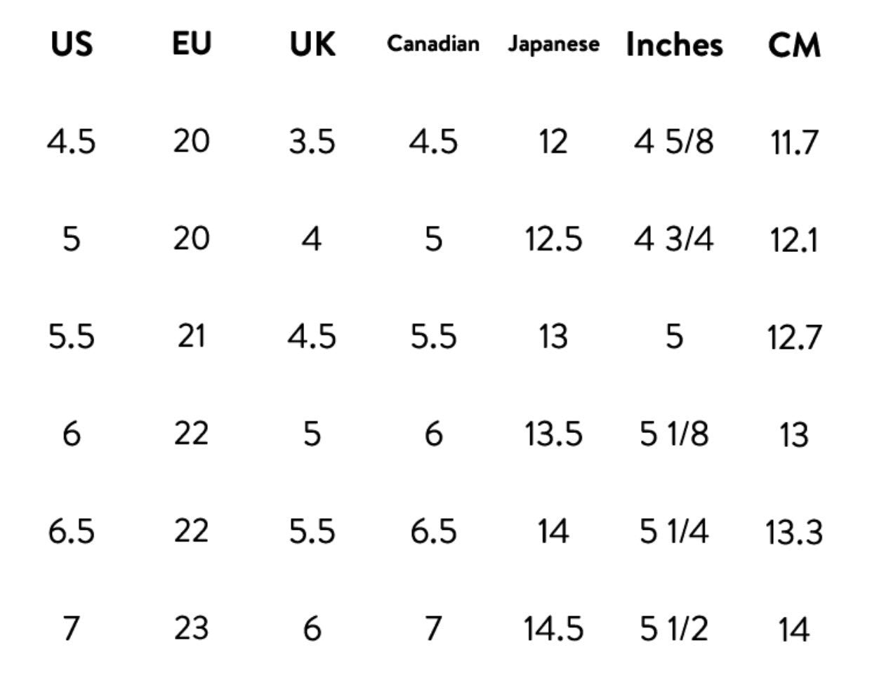The image size is (872, 685).
Task: Click the 4 5/8 inches value
Action: click(x=674, y=142)
